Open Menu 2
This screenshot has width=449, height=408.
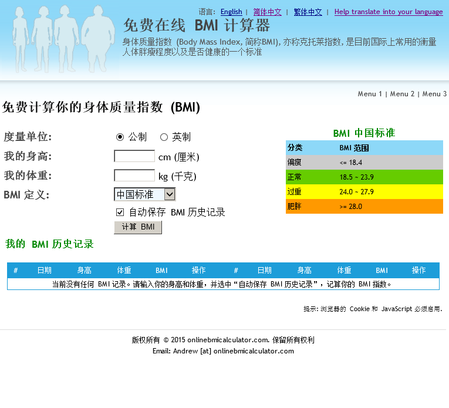[402, 94]
